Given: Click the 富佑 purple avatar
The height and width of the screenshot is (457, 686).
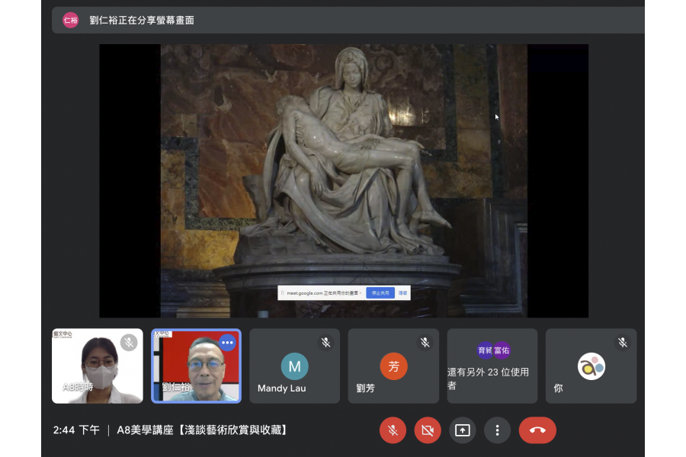Looking at the screenshot, I should click(502, 350).
